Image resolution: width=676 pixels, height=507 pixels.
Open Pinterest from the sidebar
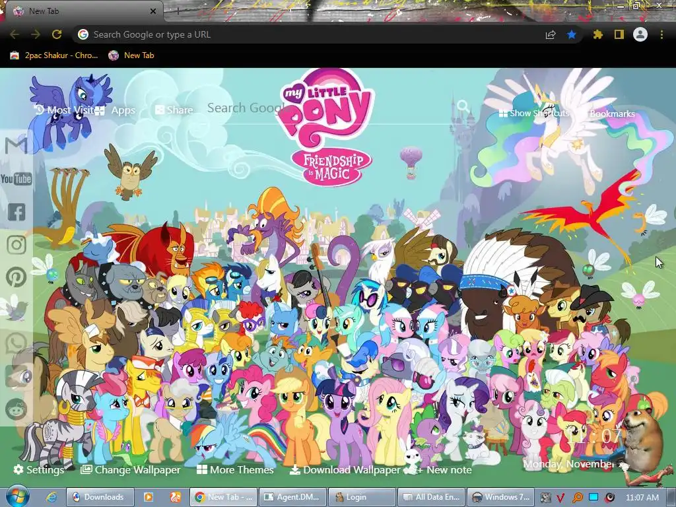pos(17,277)
